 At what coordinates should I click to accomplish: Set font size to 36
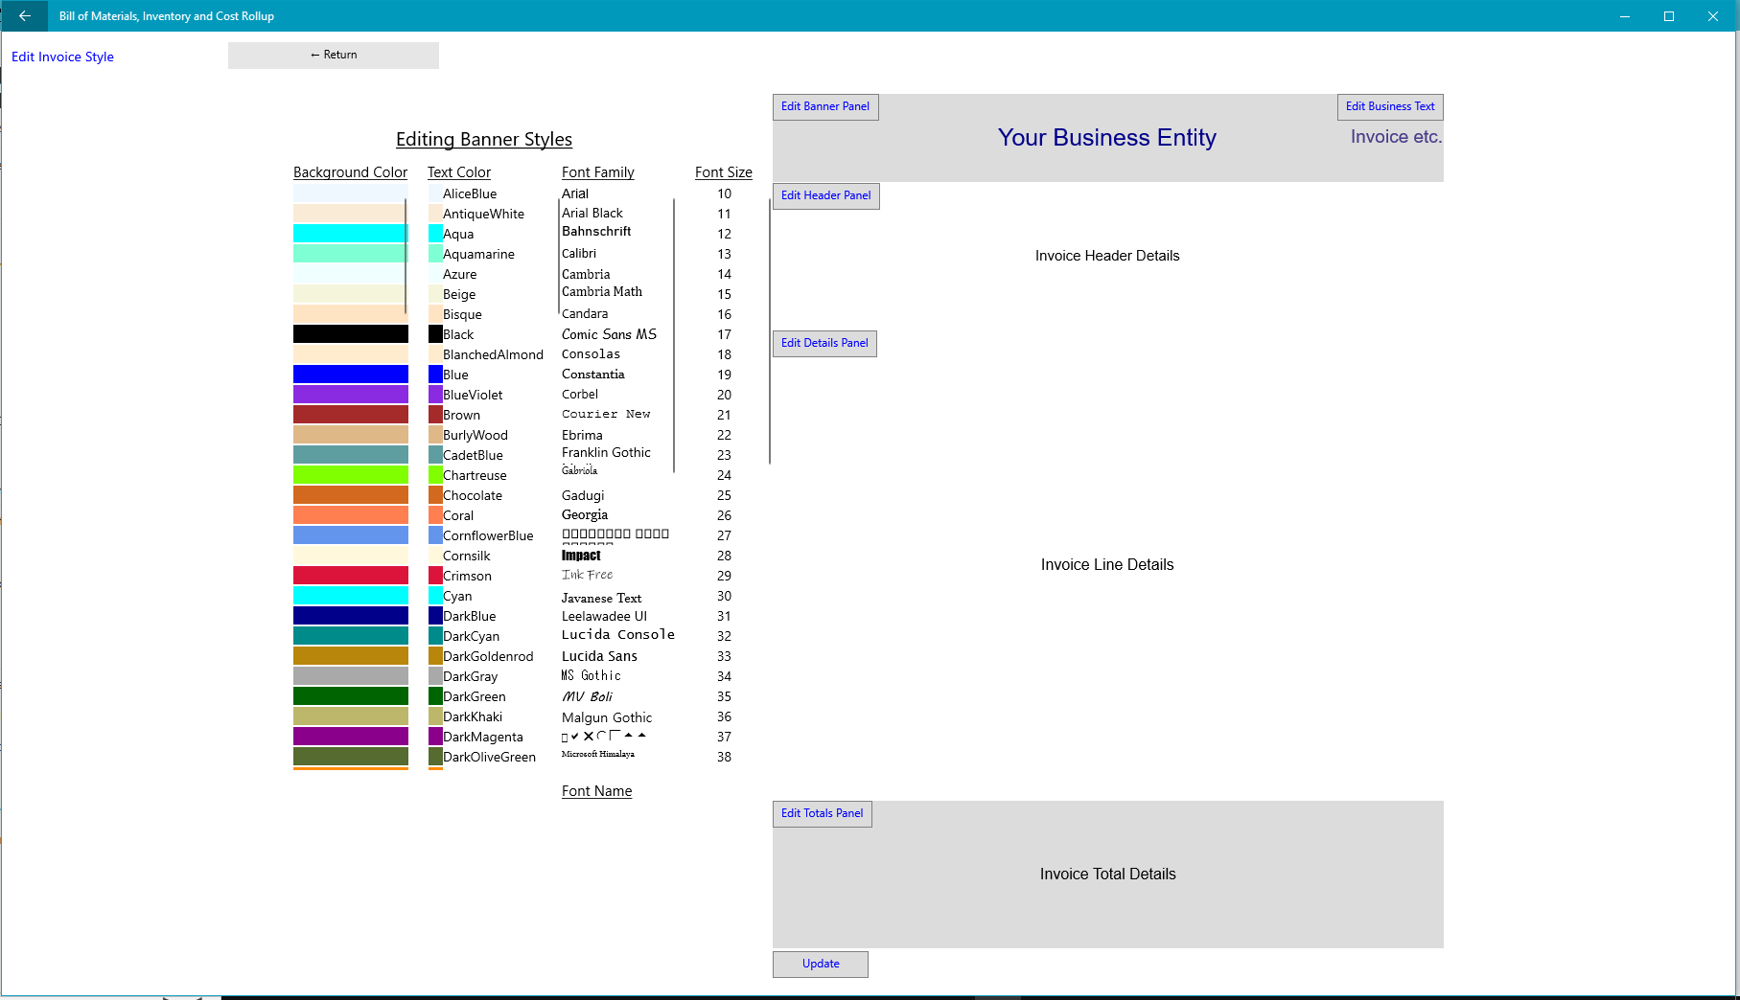point(724,716)
